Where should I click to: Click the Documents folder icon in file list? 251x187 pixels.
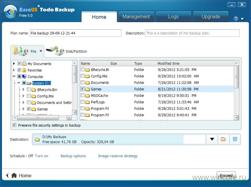tap(87, 82)
